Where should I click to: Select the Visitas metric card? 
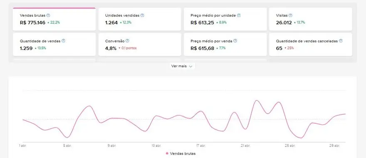click(311, 19)
